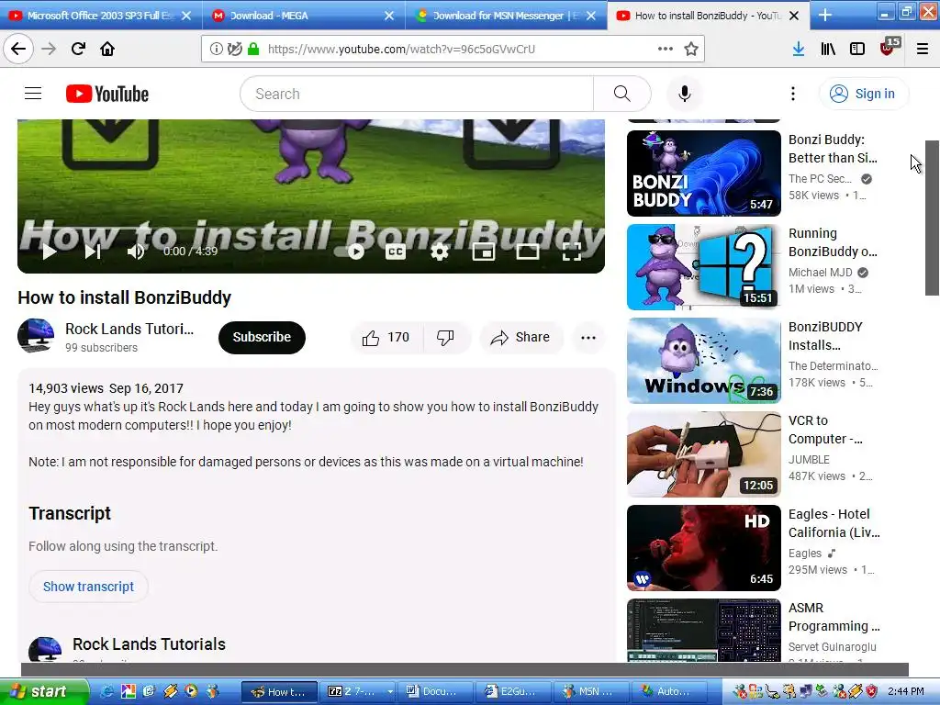This screenshot has height=705, width=940.
Task: Open Rock Lands Tutorials channel avatar
Action: tap(36, 336)
